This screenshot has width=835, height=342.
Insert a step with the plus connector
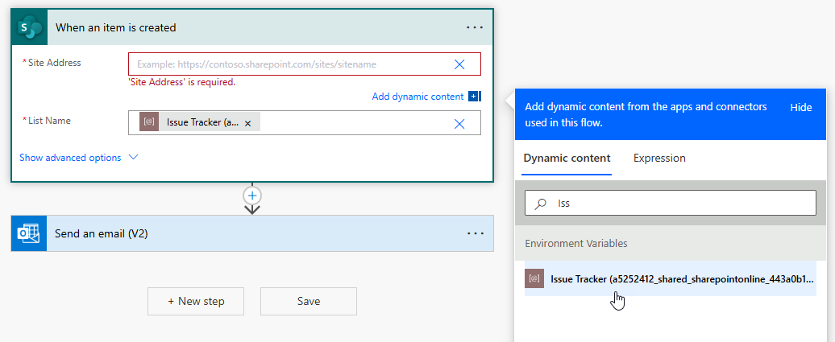(252, 196)
